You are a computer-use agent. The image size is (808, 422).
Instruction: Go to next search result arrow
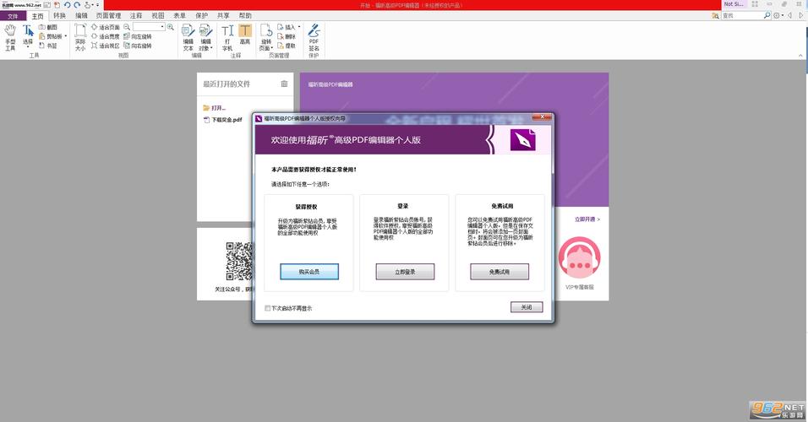(800, 15)
